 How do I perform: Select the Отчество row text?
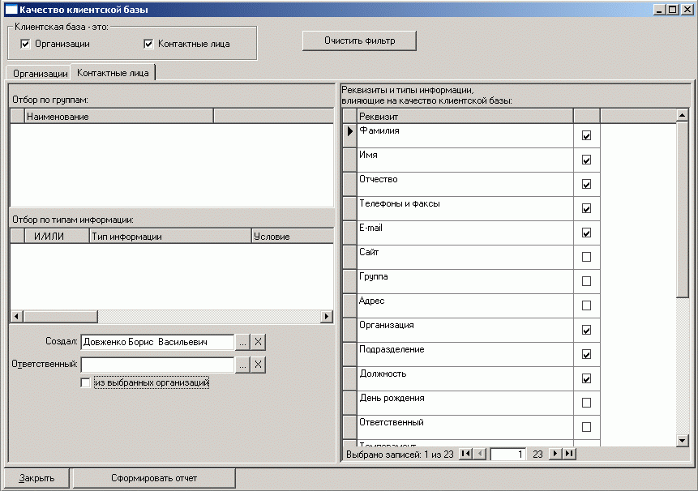click(379, 179)
